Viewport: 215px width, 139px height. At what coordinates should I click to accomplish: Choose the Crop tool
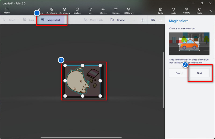click(28, 20)
